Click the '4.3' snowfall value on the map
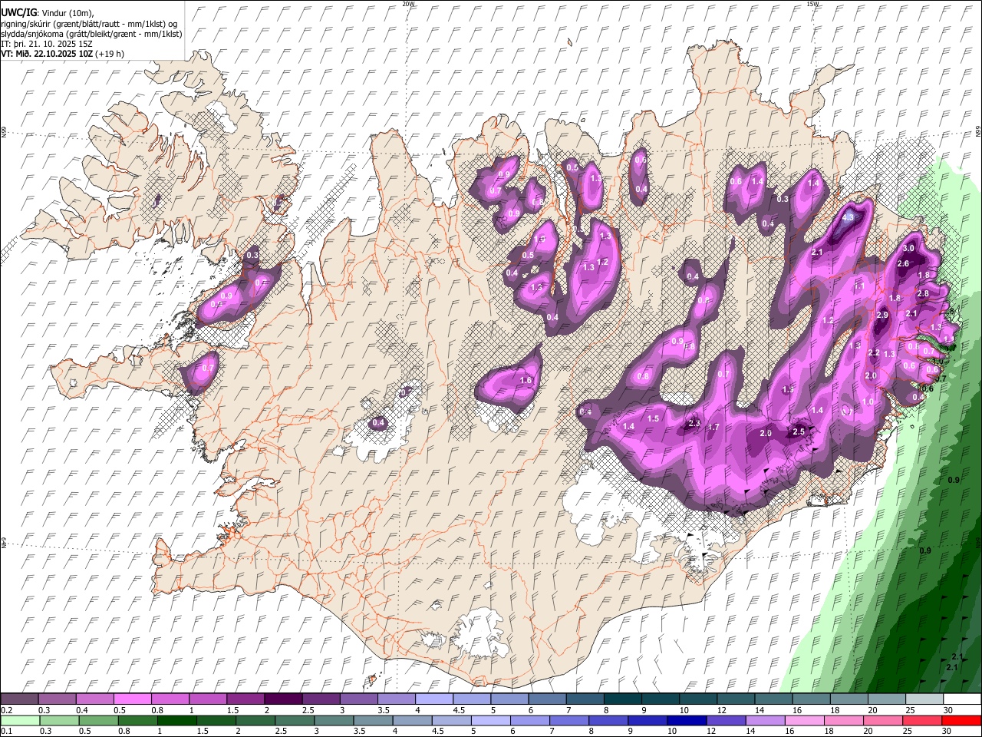The height and width of the screenshot is (737, 982). click(x=848, y=217)
